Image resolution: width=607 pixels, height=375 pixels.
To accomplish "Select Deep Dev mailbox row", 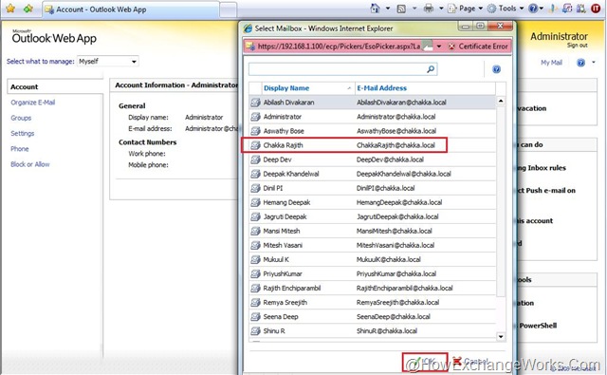I will pyautogui.click(x=372, y=160).
